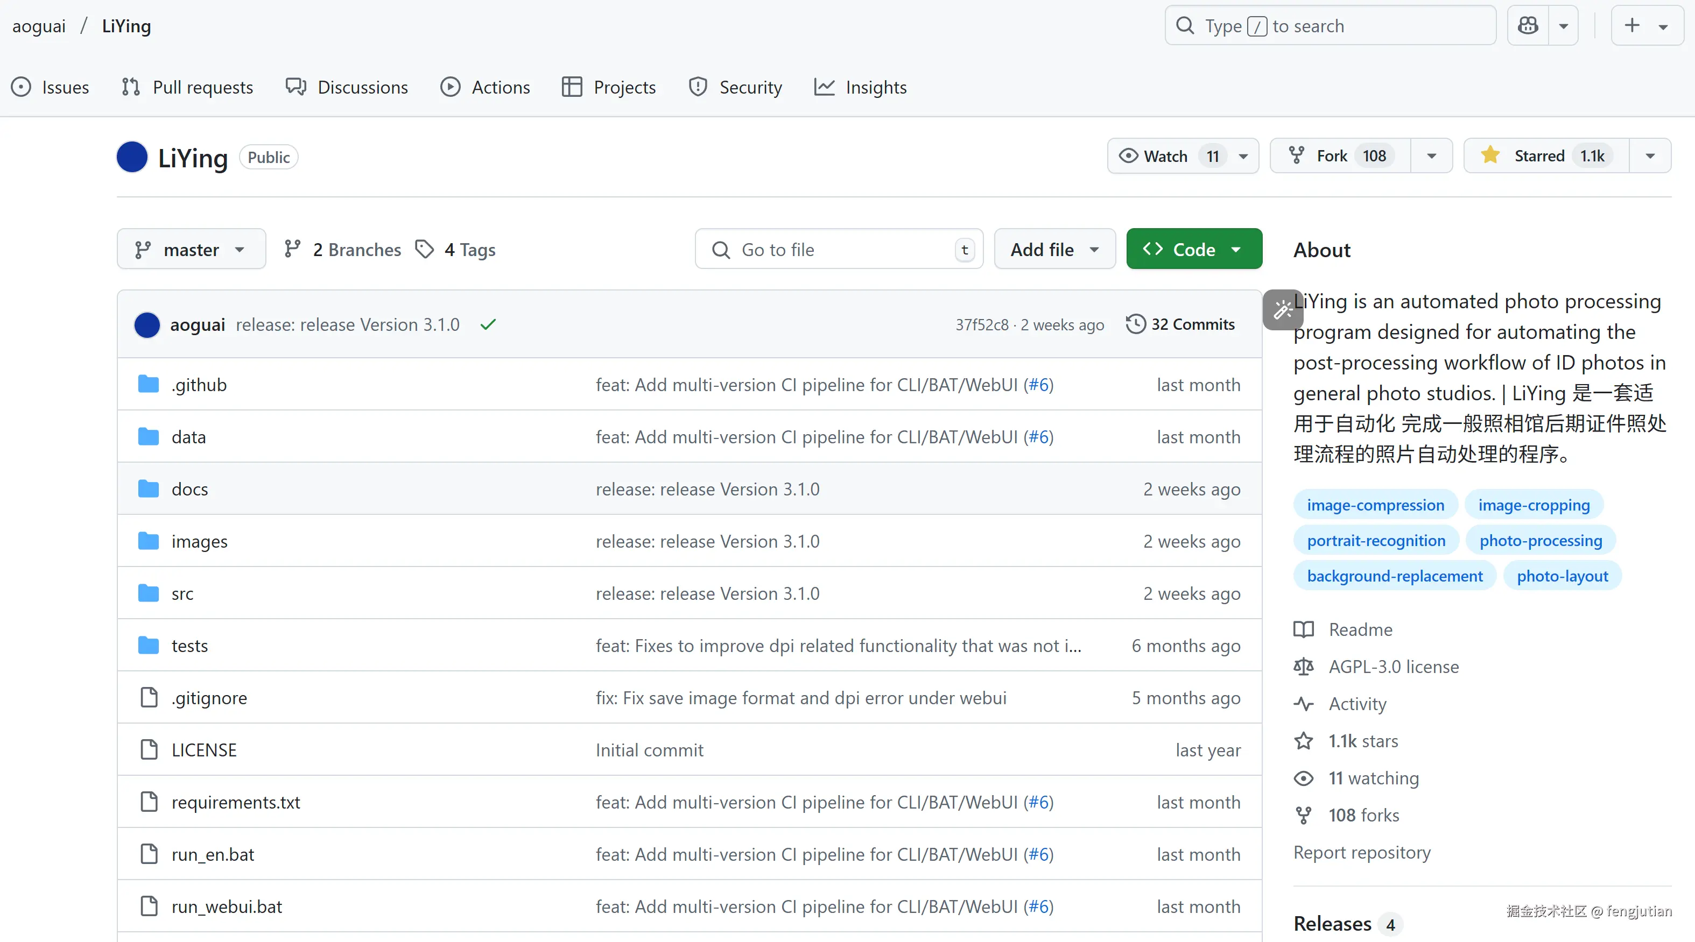This screenshot has height=942, width=1695.
Task: Click the green commit status checkmark
Action: (x=488, y=324)
